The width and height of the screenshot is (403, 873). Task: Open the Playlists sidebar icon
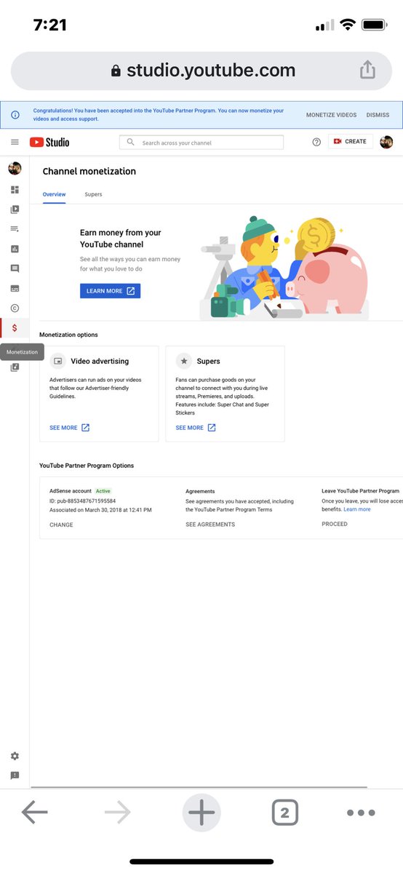[x=15, y=229]
